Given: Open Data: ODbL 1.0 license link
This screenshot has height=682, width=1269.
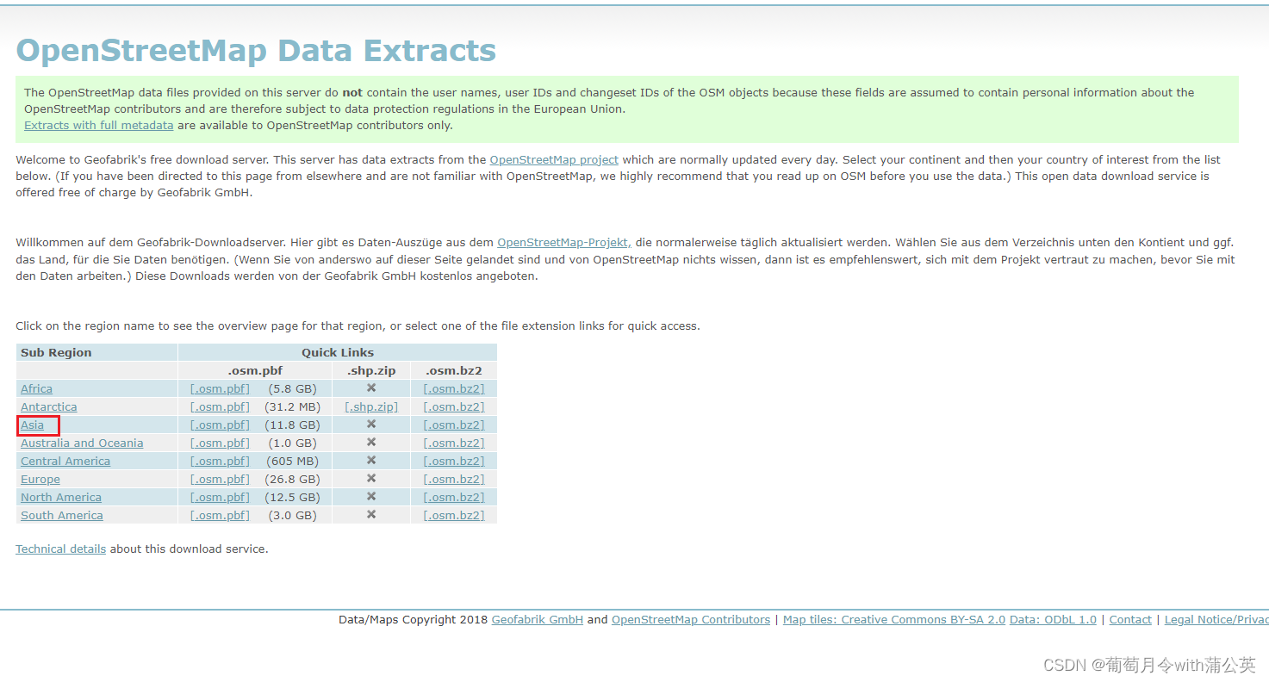Looking at the screenshot, I should point(1053,620).
